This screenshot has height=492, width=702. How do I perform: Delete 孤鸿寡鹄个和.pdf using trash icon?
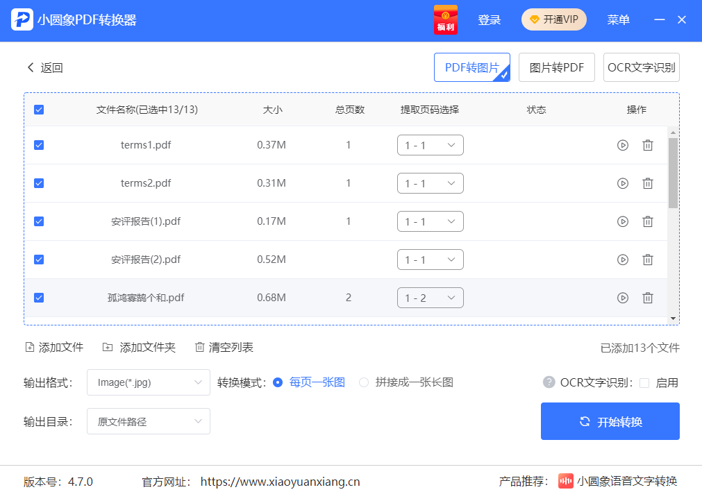click(648, 298)
